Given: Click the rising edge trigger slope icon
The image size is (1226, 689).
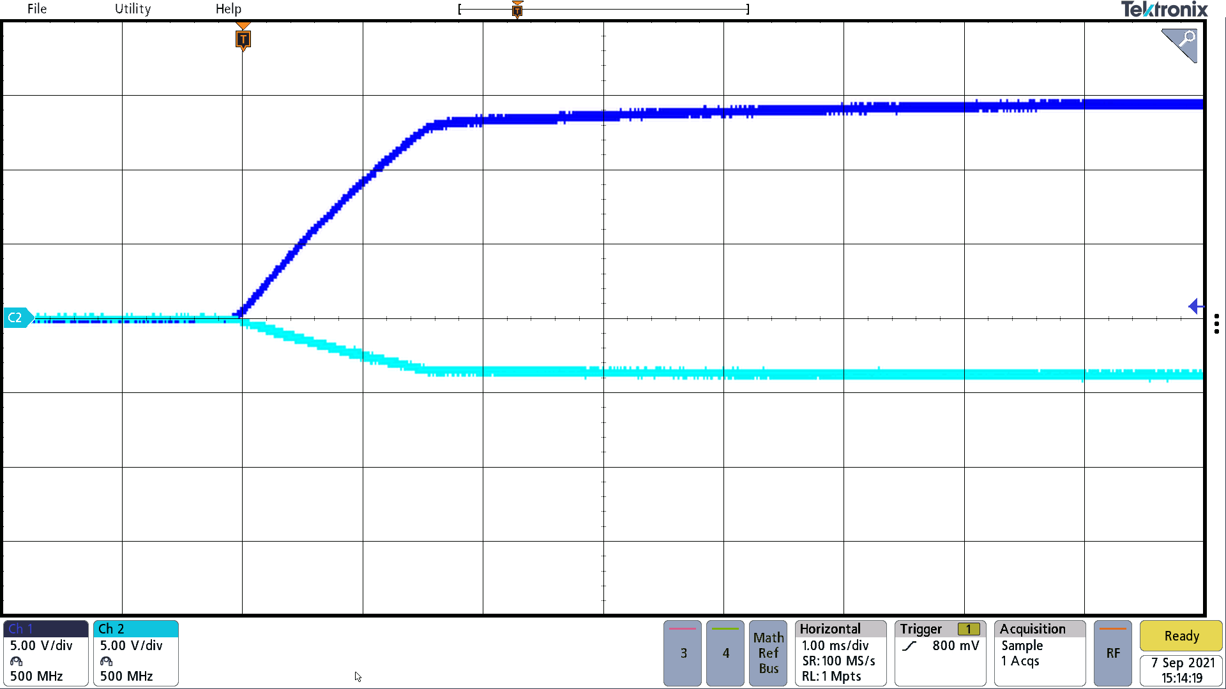Looking at the screenshot, I should [x=910, y=646].
